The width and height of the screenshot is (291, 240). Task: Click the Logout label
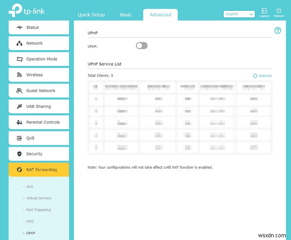coord(264,16)
